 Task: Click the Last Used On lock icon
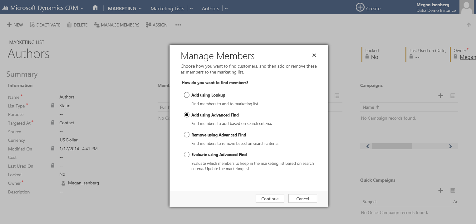coord(53,166)
